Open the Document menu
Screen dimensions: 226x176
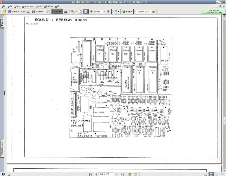coord(28,6)
